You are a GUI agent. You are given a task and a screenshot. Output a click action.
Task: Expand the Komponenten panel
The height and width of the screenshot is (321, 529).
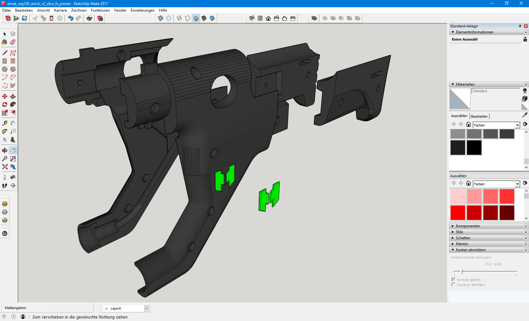pos(468,226)
